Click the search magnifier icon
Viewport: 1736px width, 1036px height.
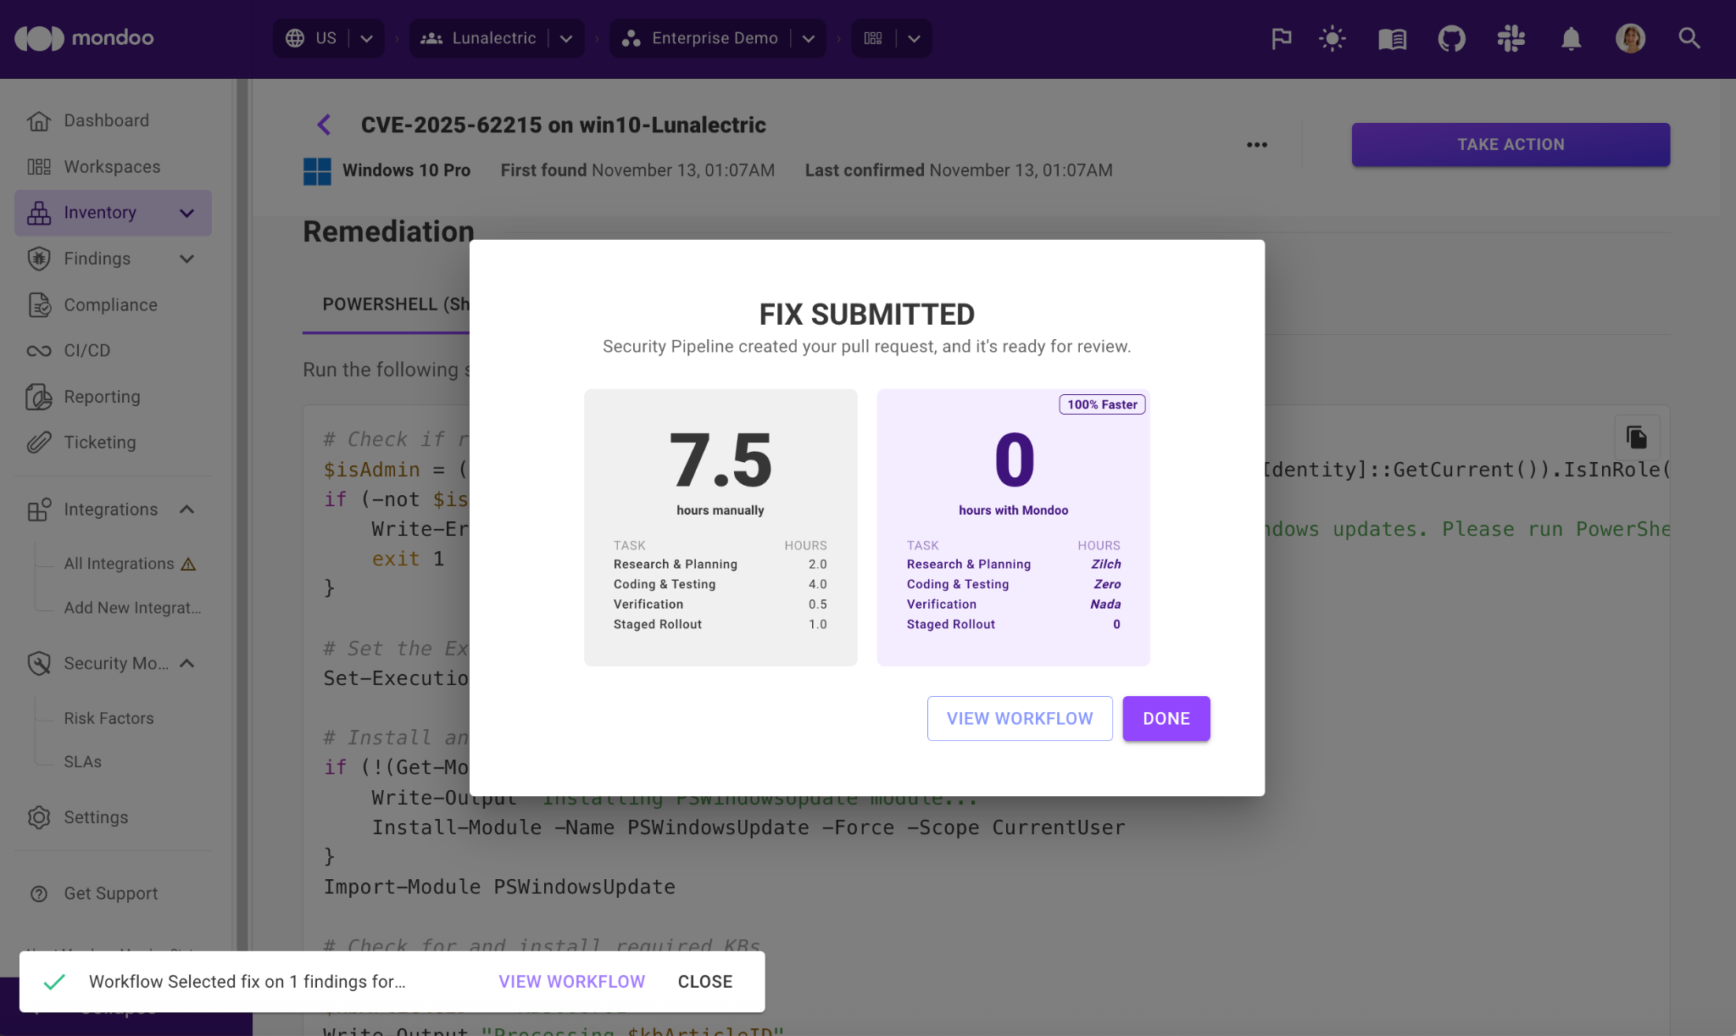[x=1689, y=38]
